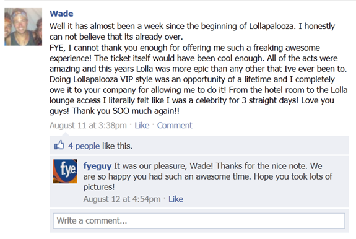Screen dimensions: 356x239
Task: Like fyeguy's reply comment
Action: click(176, 199)
